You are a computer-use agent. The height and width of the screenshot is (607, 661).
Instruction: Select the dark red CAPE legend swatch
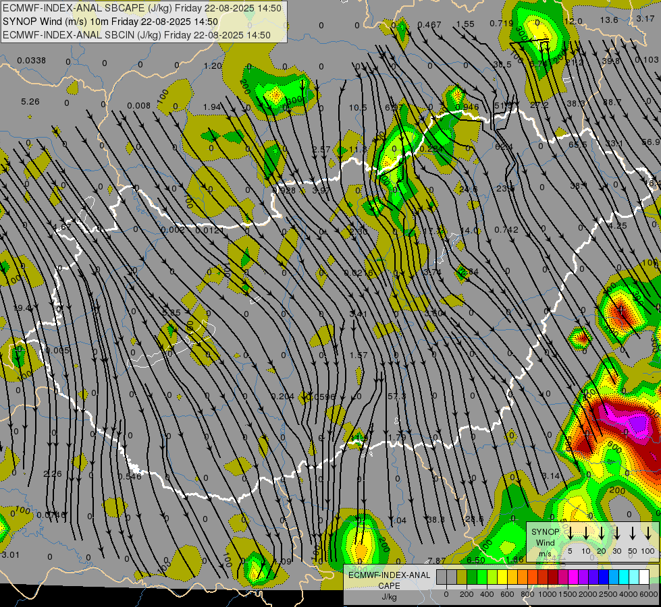(x=553, y=577)
